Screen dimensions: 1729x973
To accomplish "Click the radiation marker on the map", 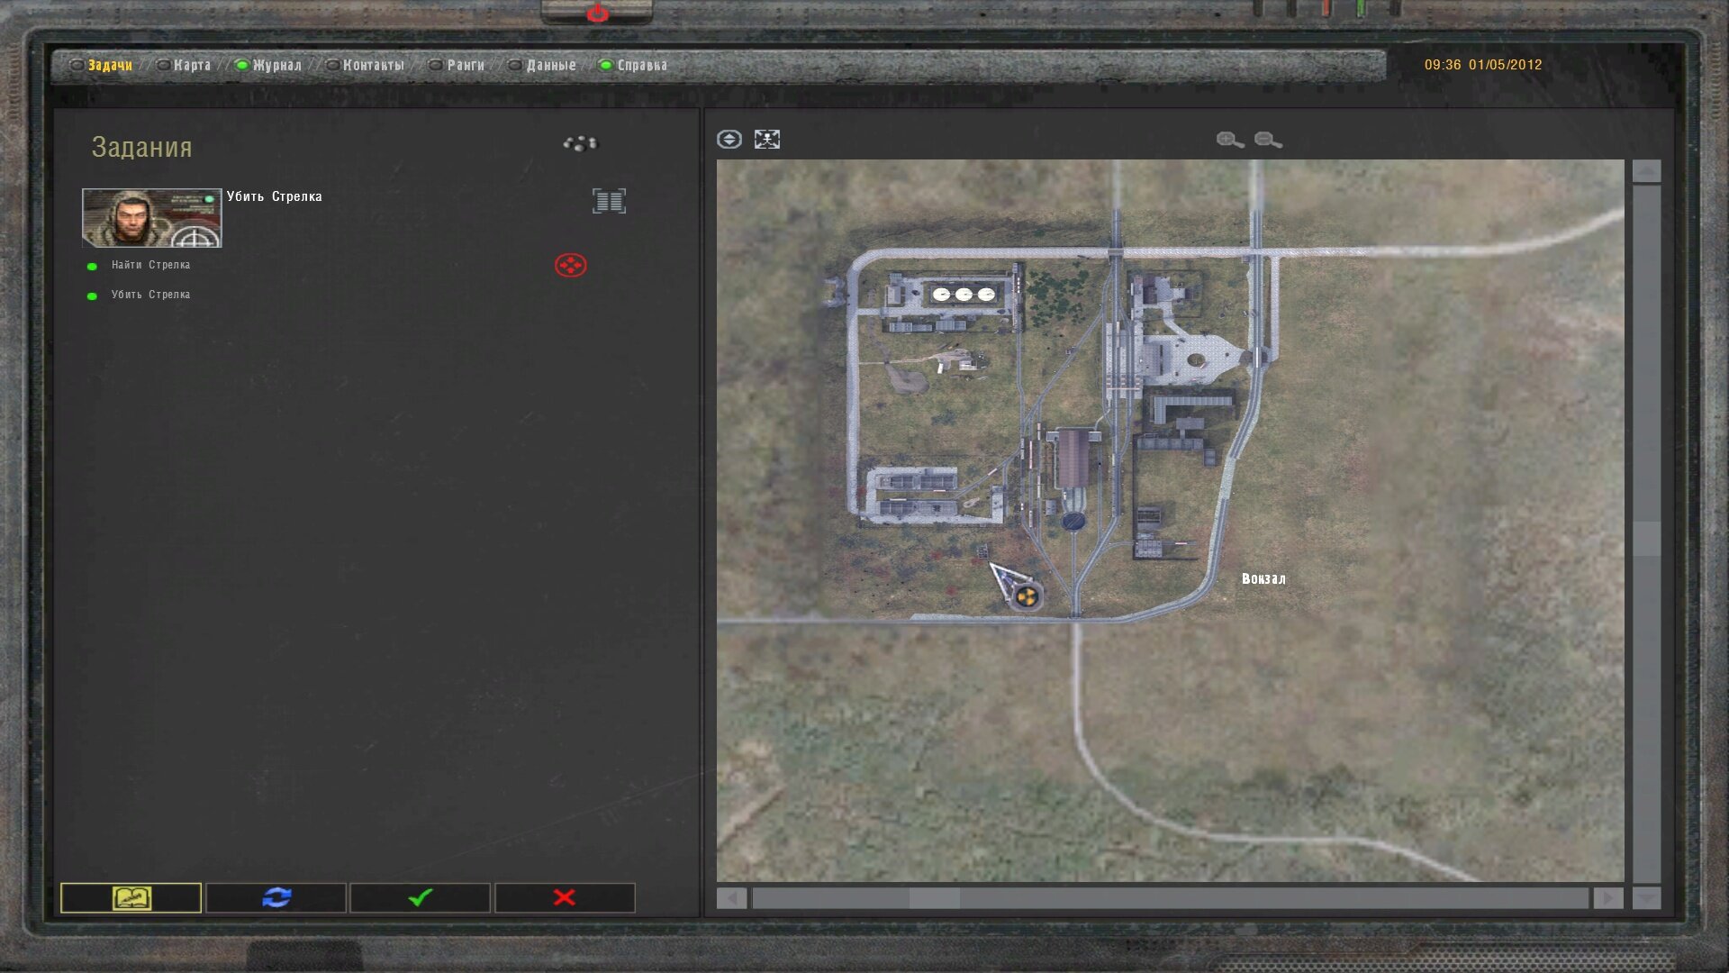I will point(1026,596).
